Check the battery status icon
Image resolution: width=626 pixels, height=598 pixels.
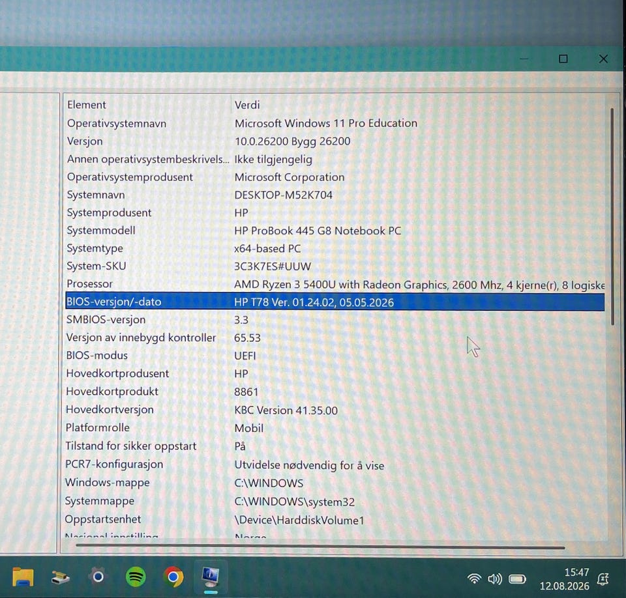click(517, 579)
